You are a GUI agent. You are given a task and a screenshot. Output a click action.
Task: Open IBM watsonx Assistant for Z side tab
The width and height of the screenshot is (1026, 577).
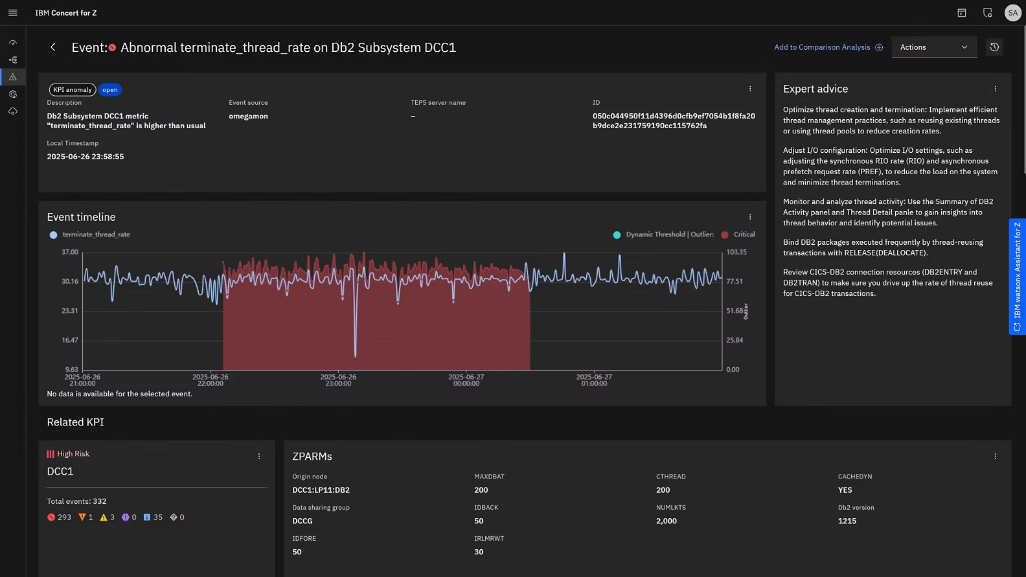(1017, 277)
